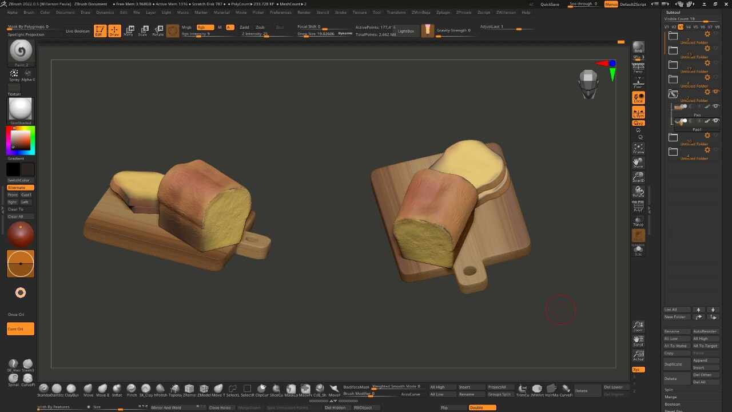Toggle Live Boolean
Screen dimensions: 732x412
pos(78,31)
